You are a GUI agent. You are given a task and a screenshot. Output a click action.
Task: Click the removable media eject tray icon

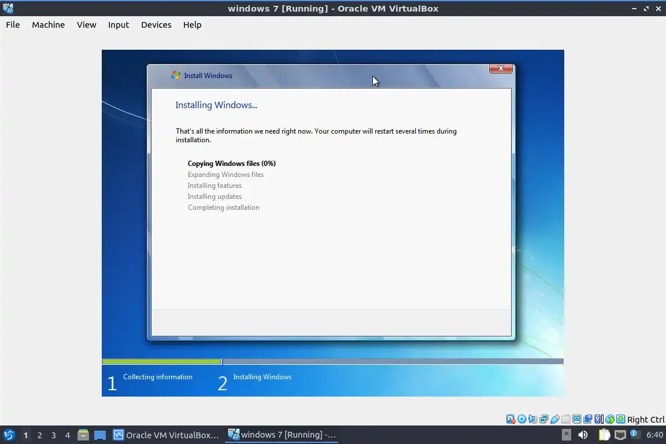coord(567,435)
